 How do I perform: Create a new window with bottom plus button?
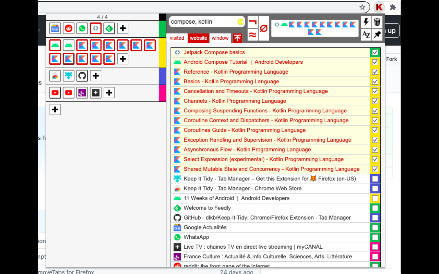coord(55,110)
